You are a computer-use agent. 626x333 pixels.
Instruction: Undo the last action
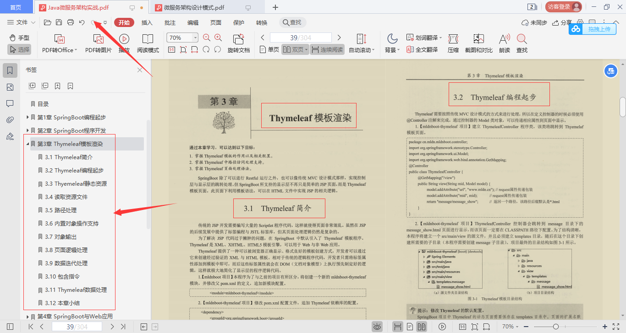point(82,22)
